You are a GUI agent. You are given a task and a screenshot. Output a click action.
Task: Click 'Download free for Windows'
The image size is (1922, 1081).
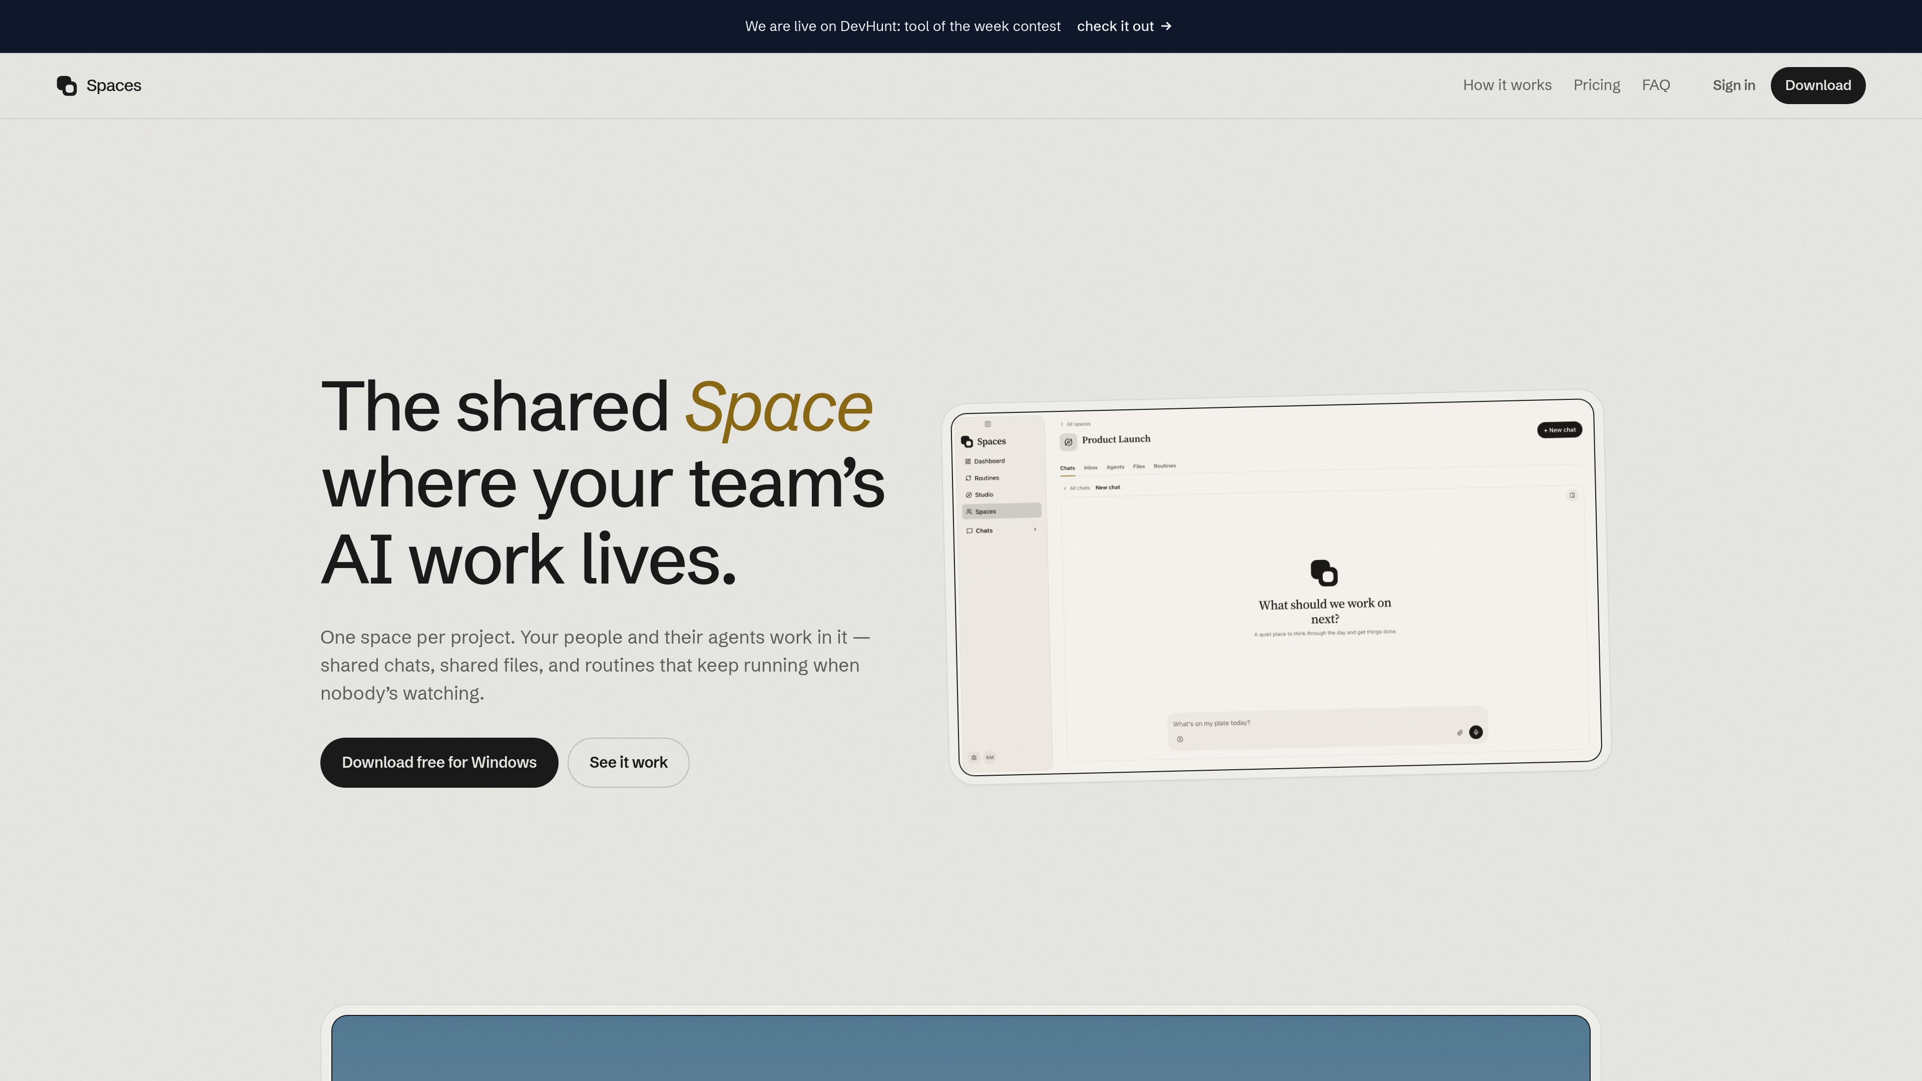tap(439, 762)
